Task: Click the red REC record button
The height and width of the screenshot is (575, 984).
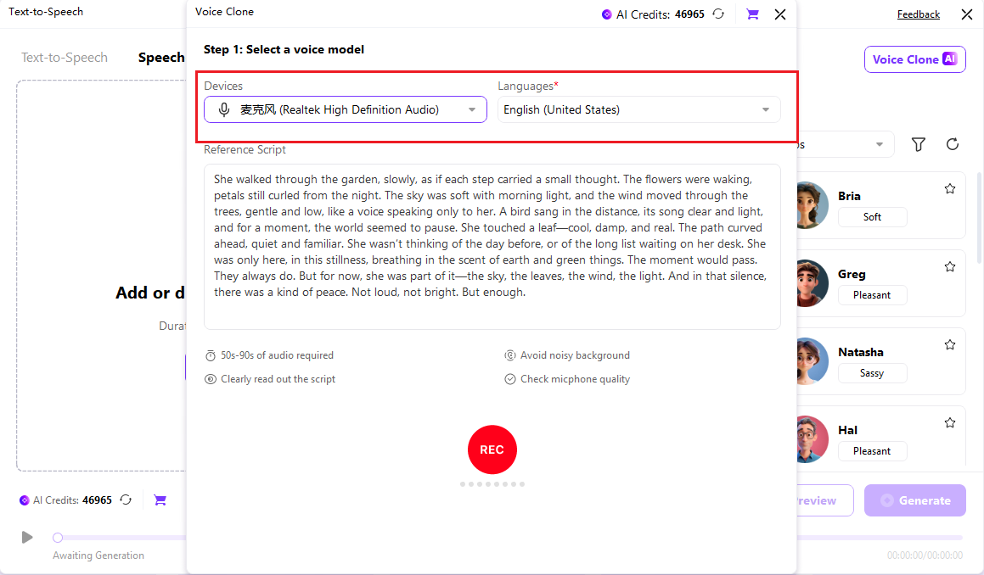Action: [492, 449]
